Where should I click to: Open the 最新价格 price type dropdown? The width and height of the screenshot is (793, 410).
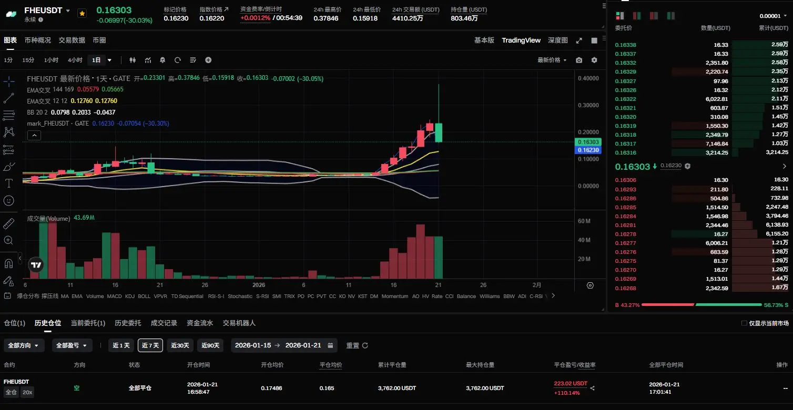[552, 60]
